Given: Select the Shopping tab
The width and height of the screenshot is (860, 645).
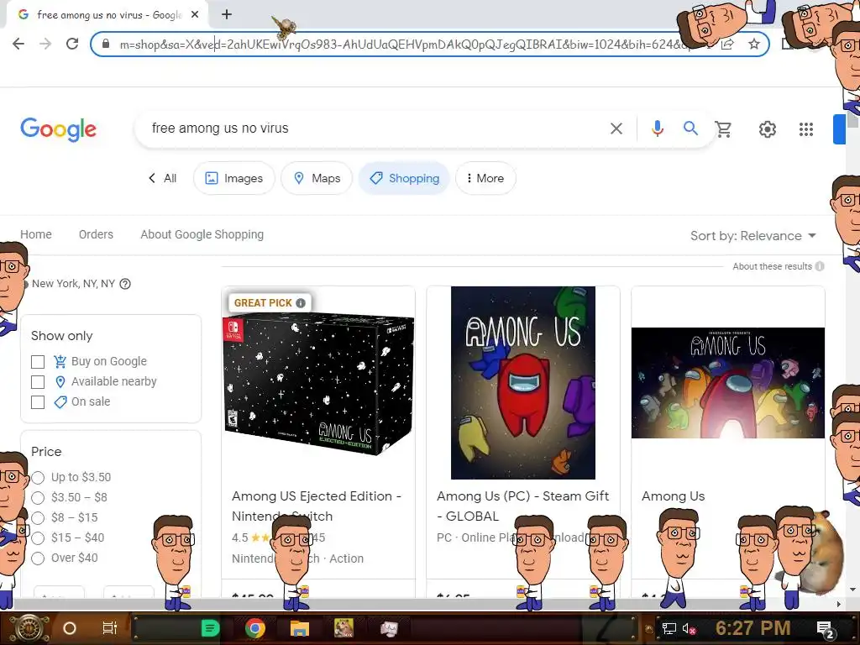Looking at the screenshot, I should pyautogui.click(x=404, y=178).
